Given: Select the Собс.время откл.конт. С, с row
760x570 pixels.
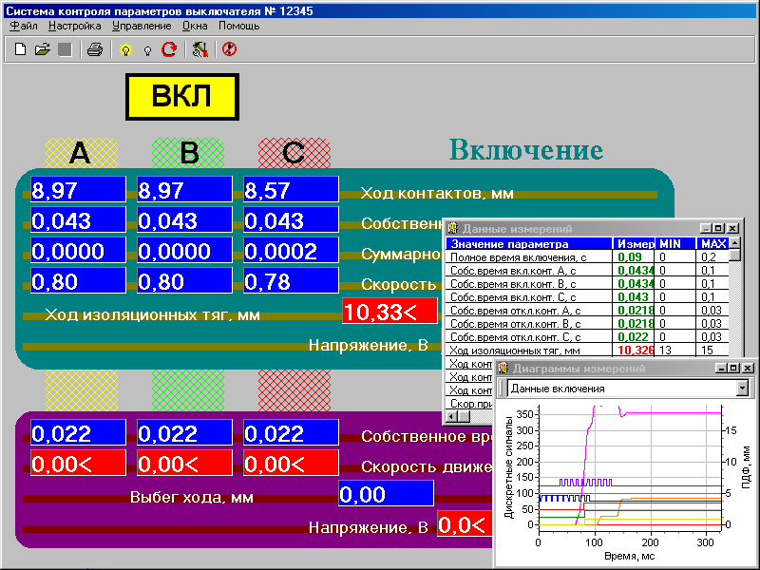Looking at the screenshot, I should pyautogui.click(x=587, y=337).
